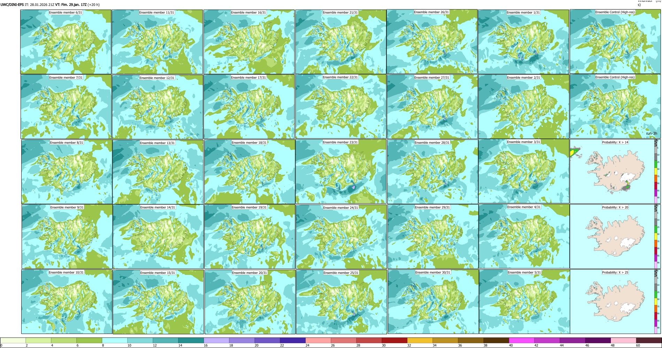The width and height of the screenshot is (662, 348).
Task: Open the Ensemble member 20/31 map
Action: [250, 302]
